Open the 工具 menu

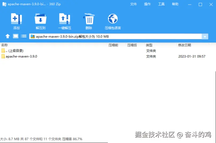click(161, 4)
